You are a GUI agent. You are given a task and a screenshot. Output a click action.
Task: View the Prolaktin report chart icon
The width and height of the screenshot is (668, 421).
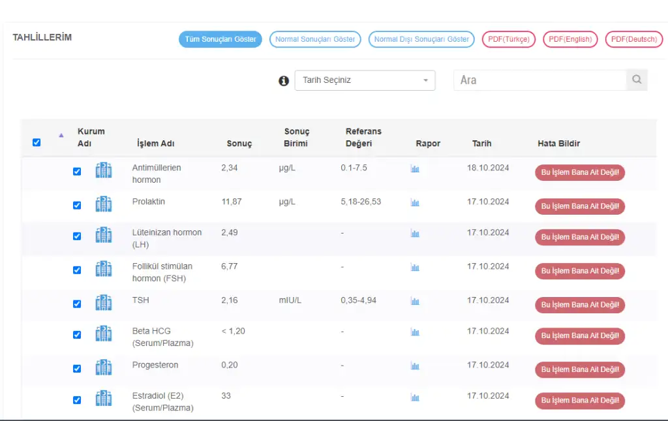coord(415,202)
